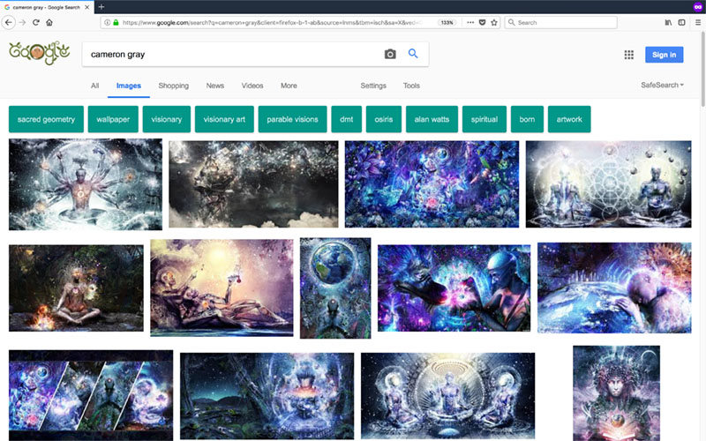Filter by dmt chip
This screenshot has width=706, height=441.
pyautogui.click(x=346, y=119)
